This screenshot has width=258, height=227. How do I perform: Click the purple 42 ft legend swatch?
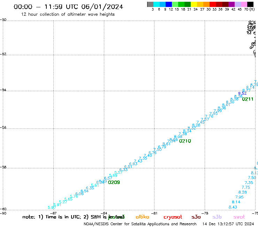coord(232,4)
